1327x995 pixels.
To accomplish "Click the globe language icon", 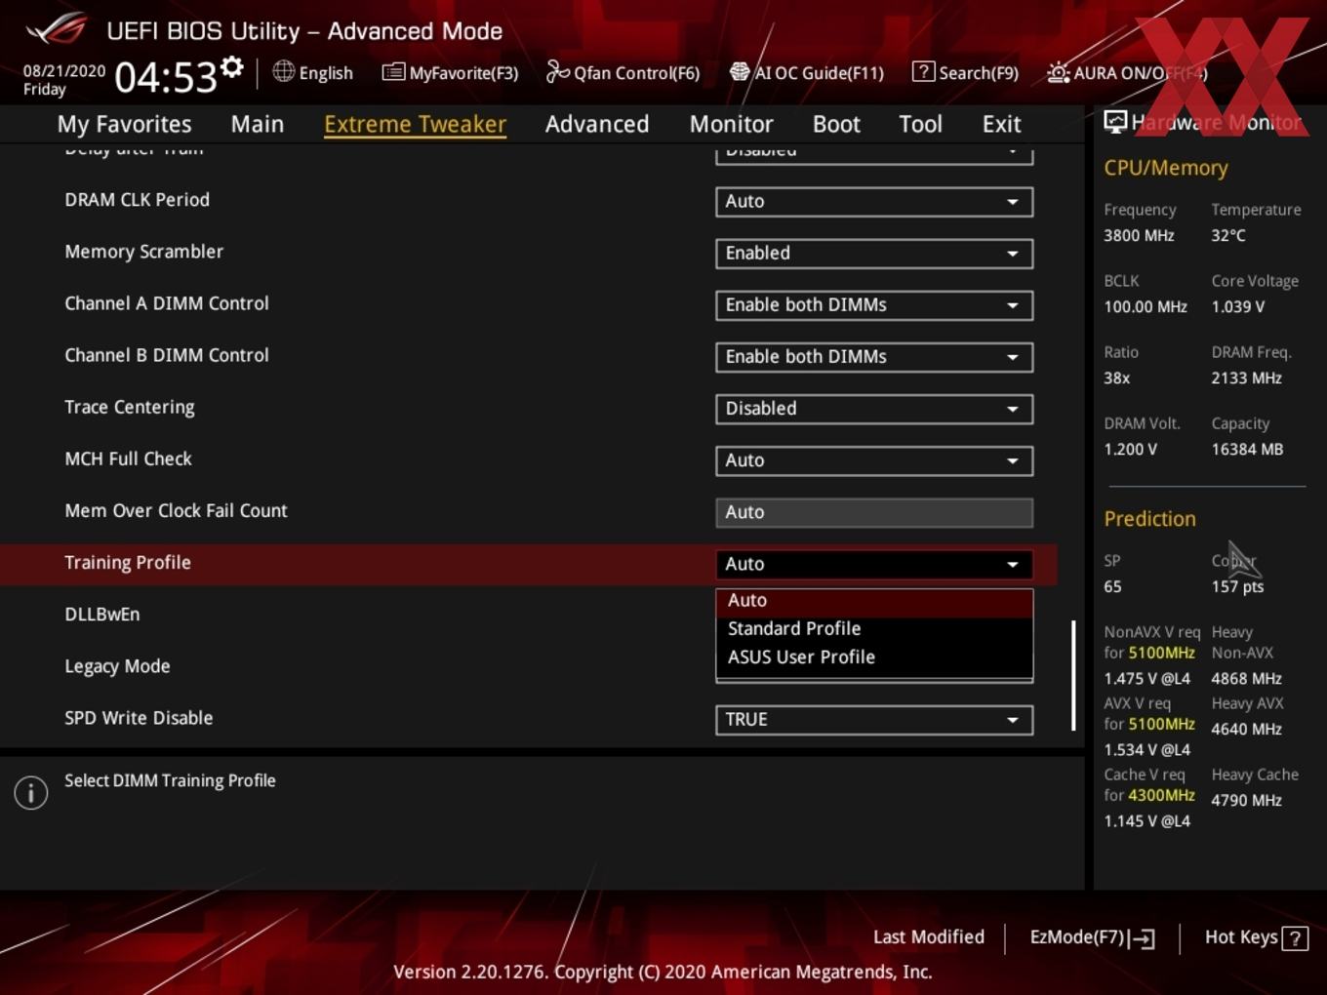I will [283, 71].
